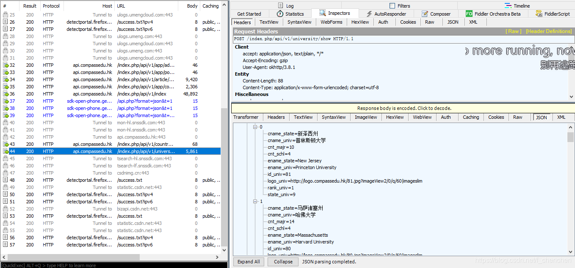575x268 pixels.
Task: Sort sessions by Protocol column header
Action: point(51,6)
